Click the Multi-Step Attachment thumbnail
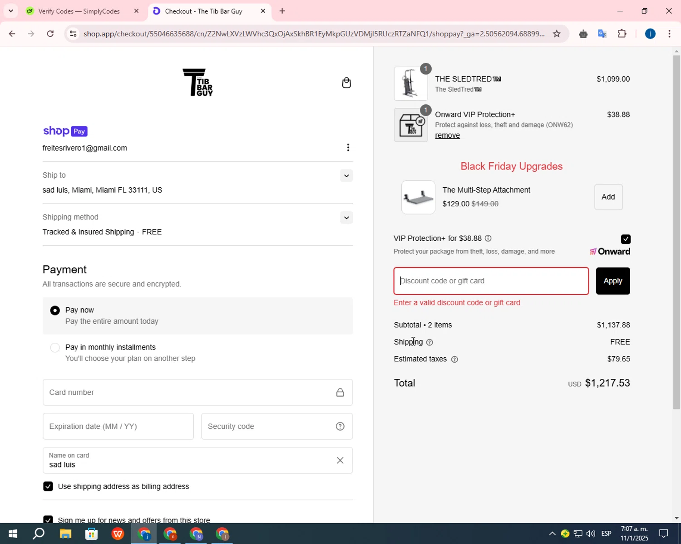This screenshot has width=681, height=544. [418, 197]
